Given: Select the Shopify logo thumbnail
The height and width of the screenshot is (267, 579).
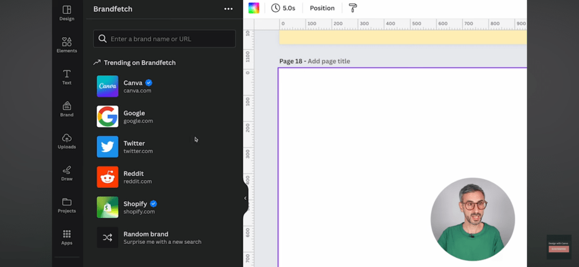Looking at the screenshot, I should (x=107, y=207).
